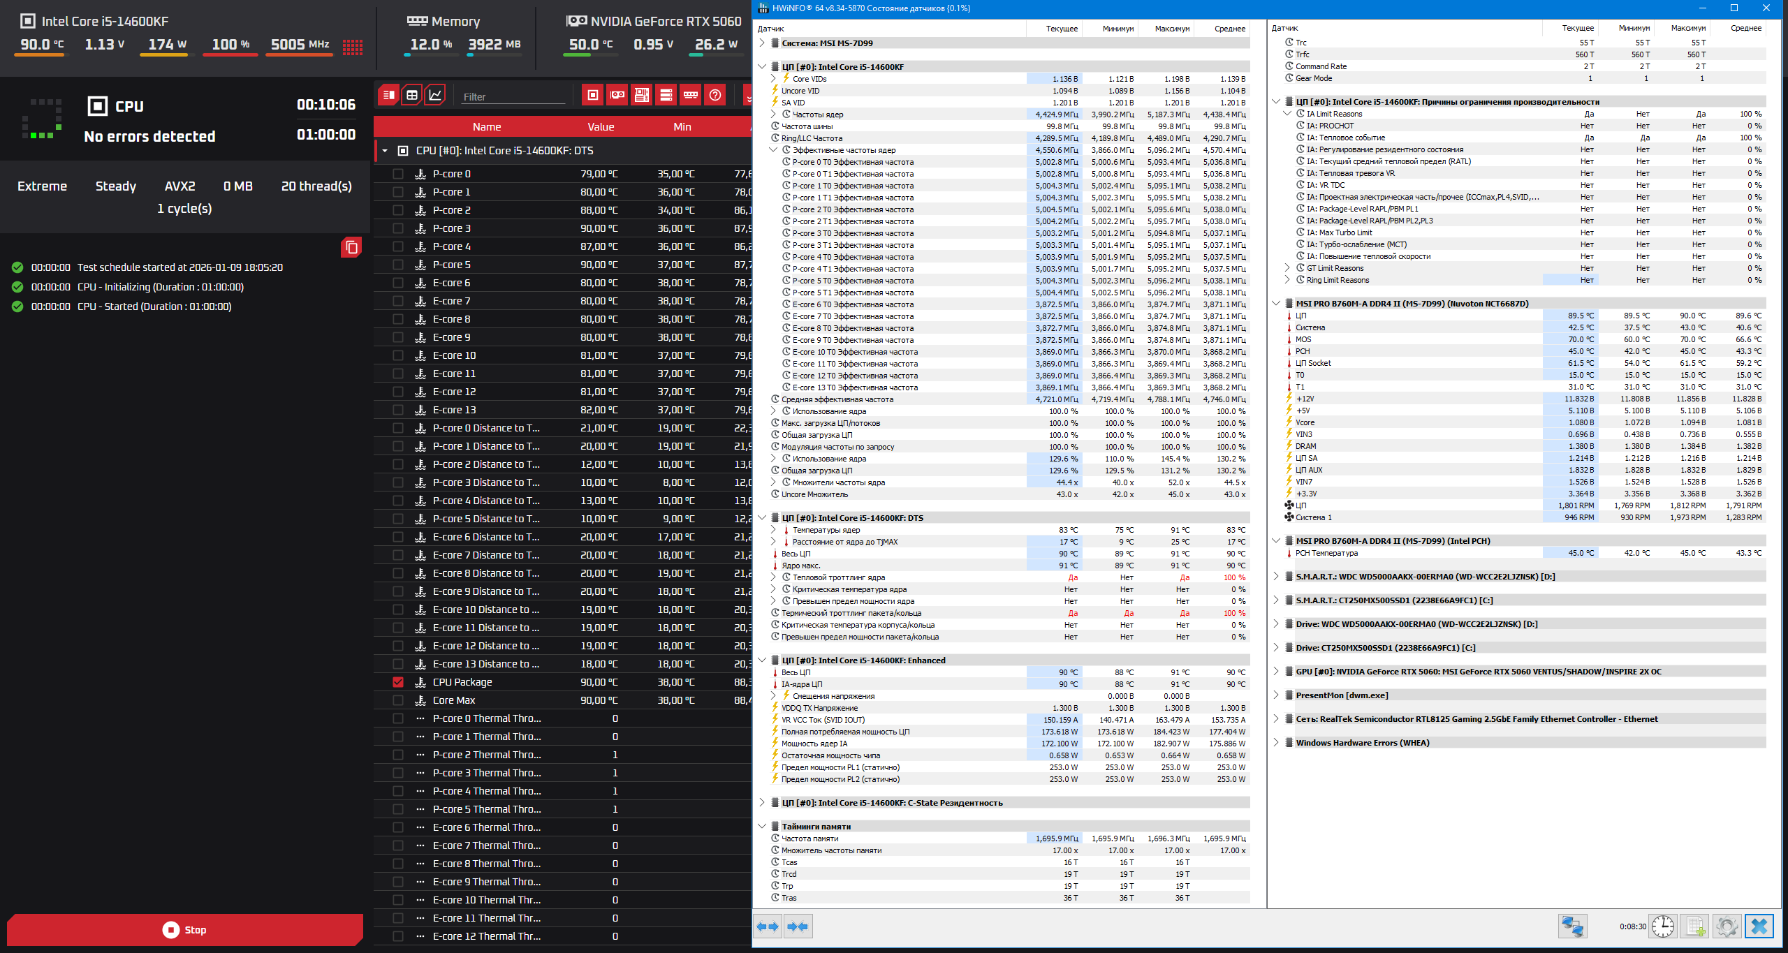Viewport: 1788px width, 953px height.
Task: Switch to graph view in OCCT monitoring
Action: [x=435, y=95]
